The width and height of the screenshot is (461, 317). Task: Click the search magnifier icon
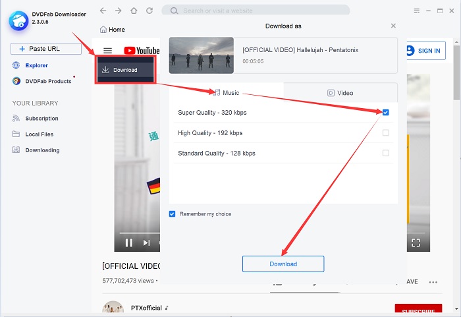click(x=174, y=11)
